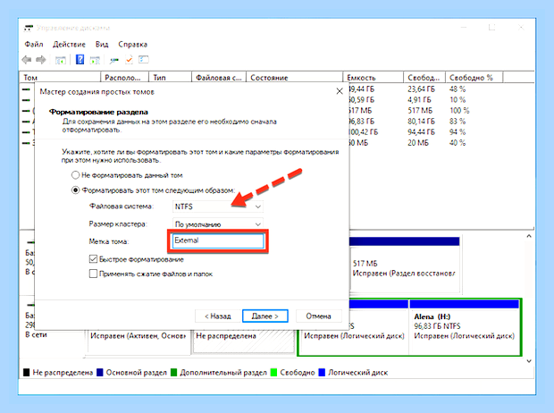Sort by the 'Тип' column header
554x413 pixels.
tap(171, 78)
